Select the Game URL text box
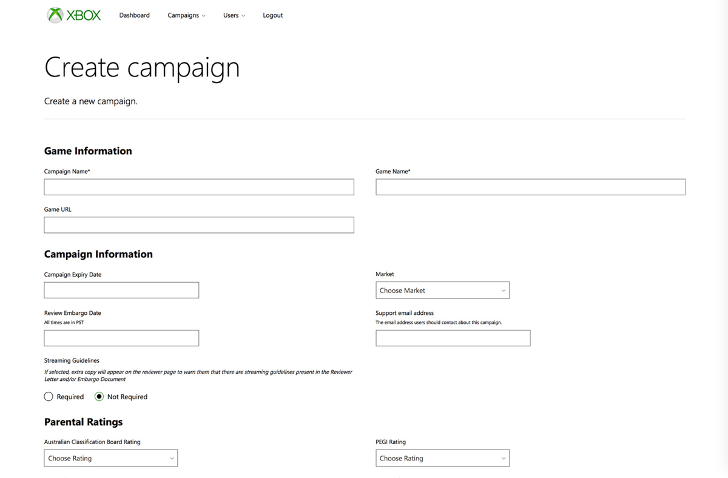Viewport: 728px width, 478px height. (x=198, y=225)
